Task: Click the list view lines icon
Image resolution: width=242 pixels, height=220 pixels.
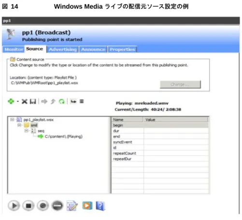Action: pyautogui.click(x=82, y=101)
